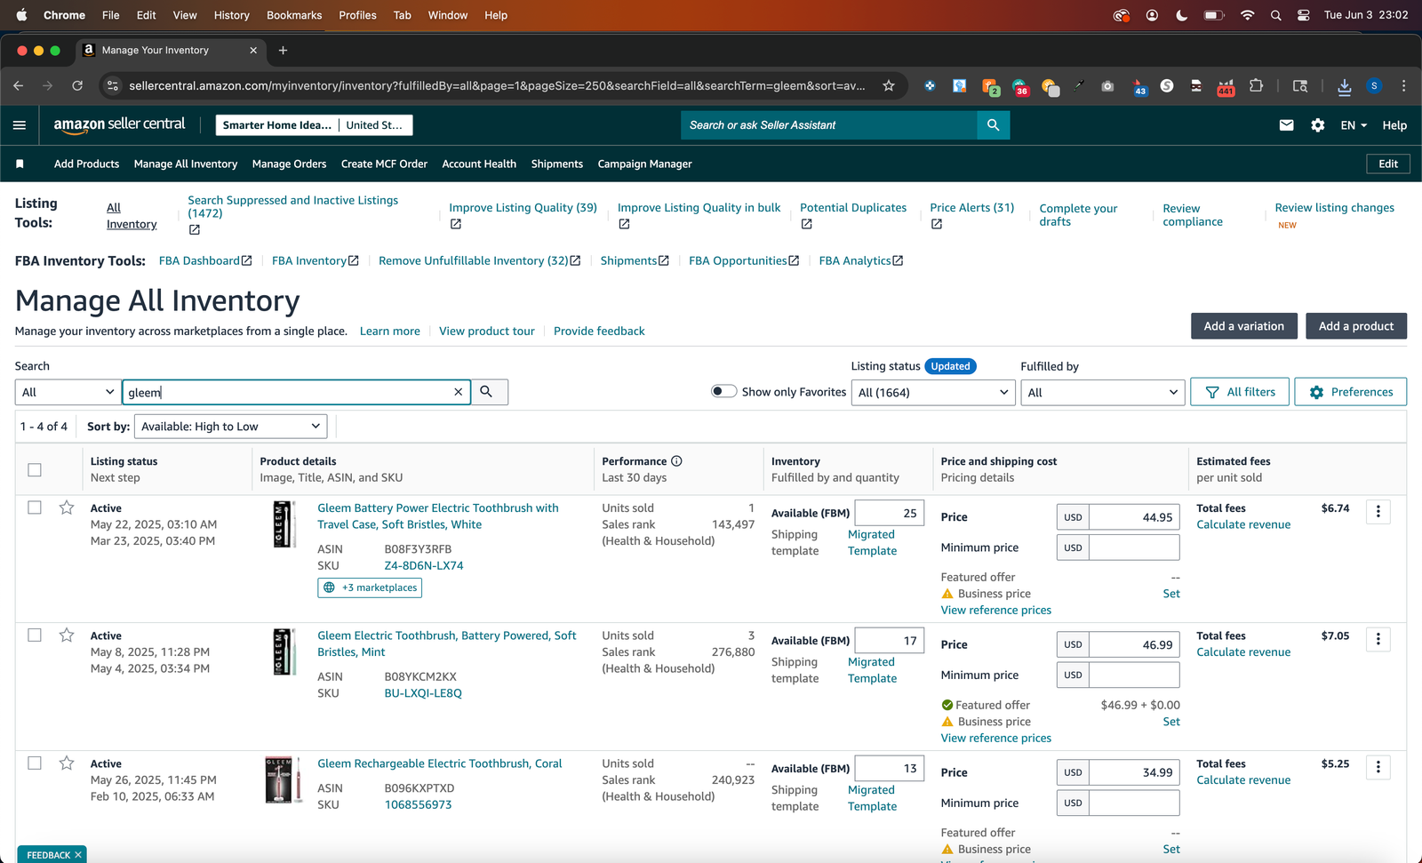Open Price Alerts (31) link
This screenshot has height=863, width=1422.
pos(971,208)
